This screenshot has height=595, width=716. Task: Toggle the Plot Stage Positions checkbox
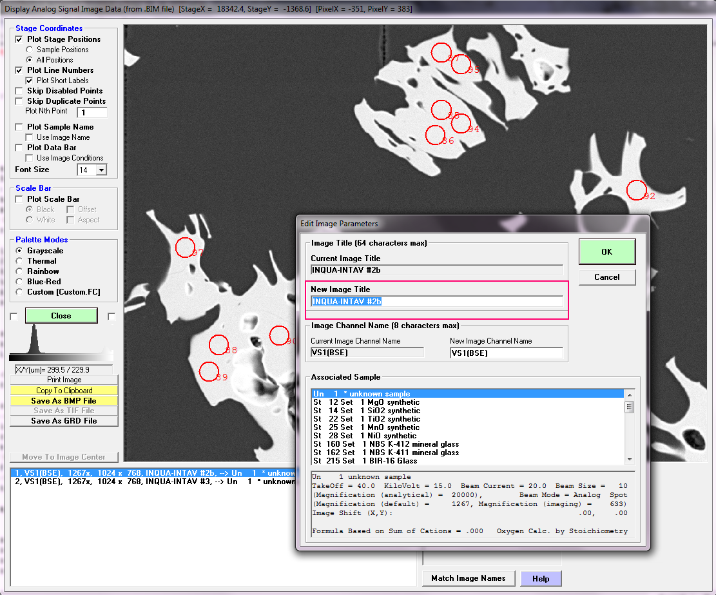point(19,39)
